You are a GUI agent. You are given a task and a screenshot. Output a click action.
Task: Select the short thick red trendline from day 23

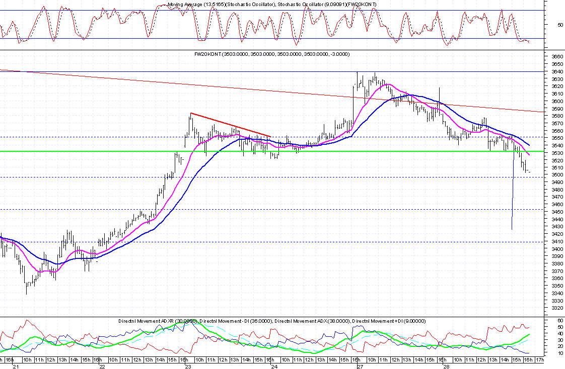tap(231, 125)
